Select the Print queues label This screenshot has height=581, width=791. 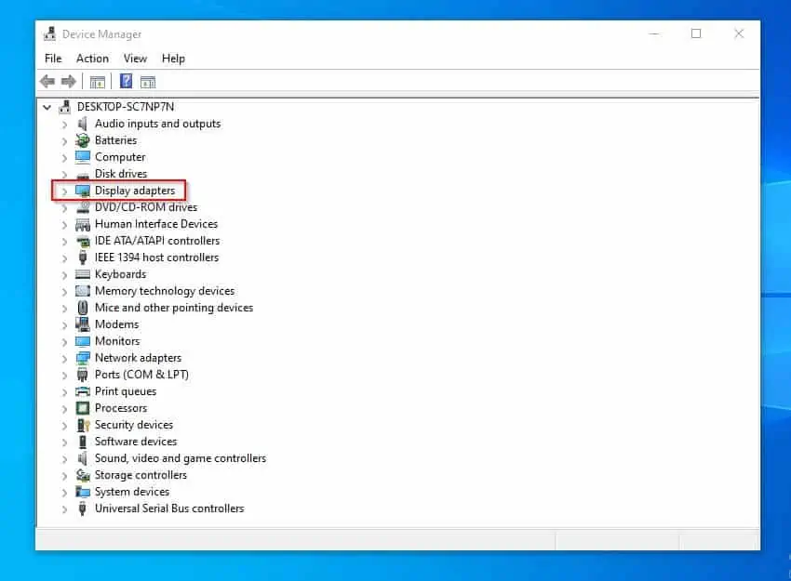point(126,391)
